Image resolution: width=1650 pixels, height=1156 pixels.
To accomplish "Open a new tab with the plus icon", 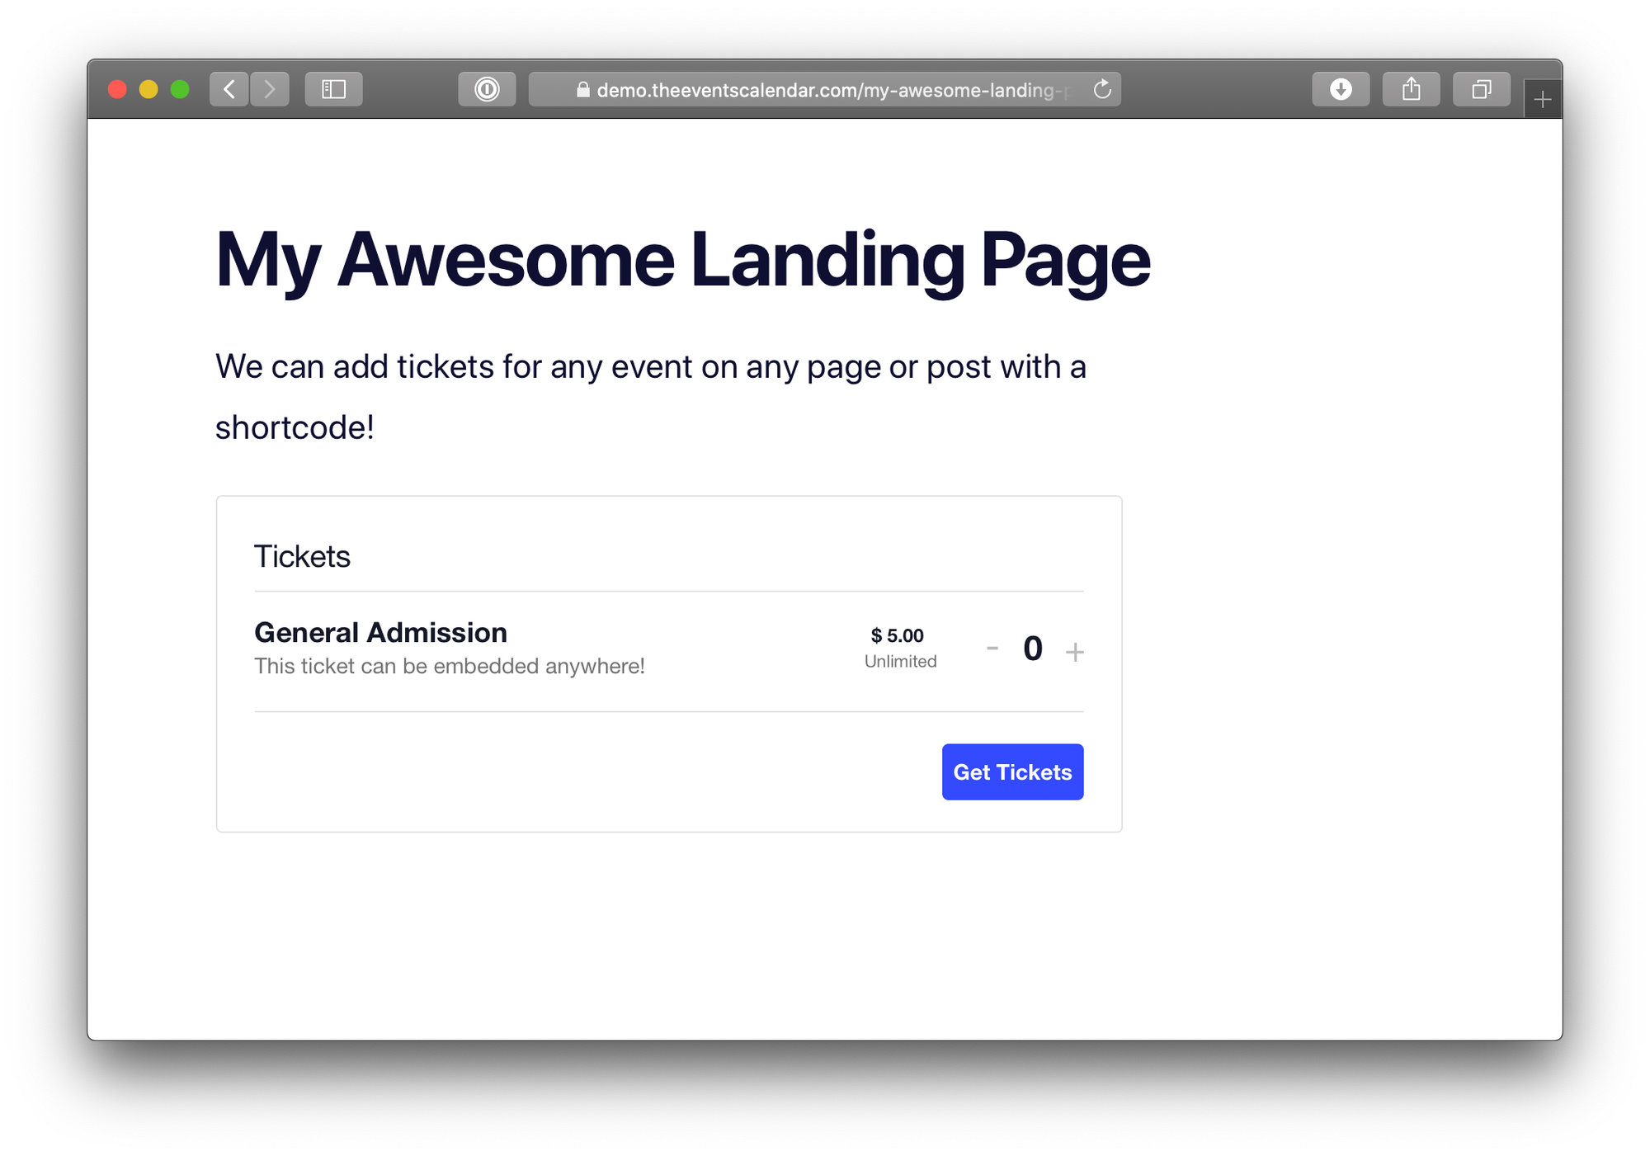I will 1542,97.
